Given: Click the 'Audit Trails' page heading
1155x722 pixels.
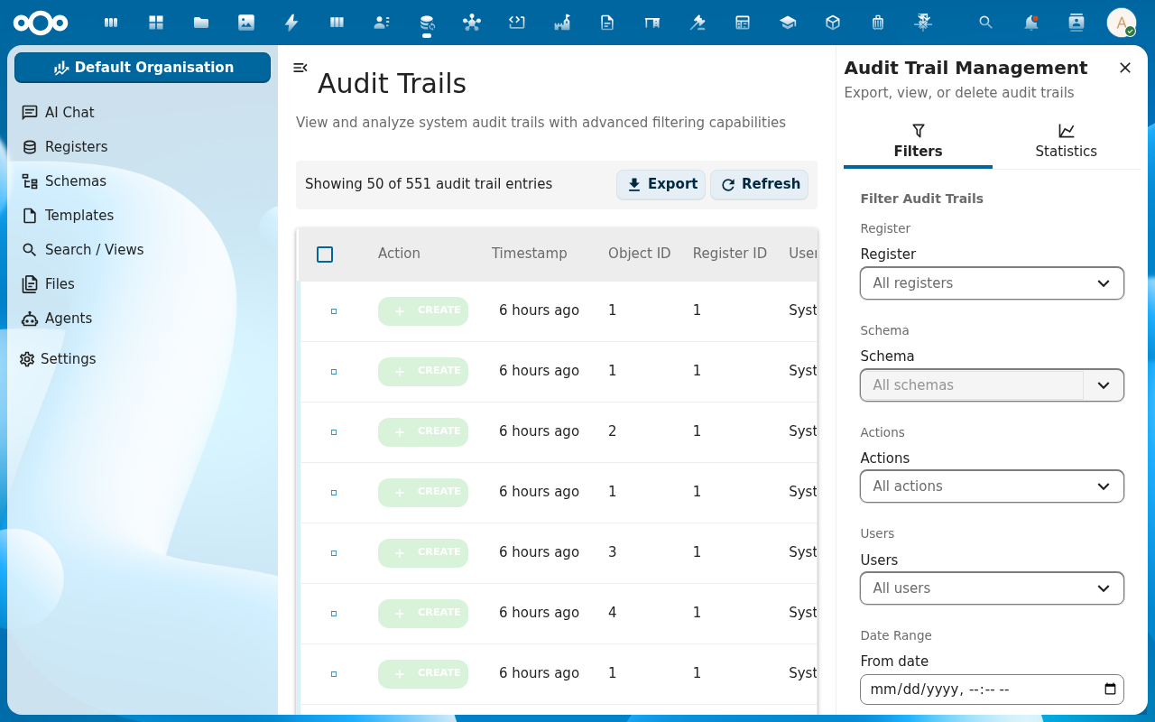Looking at the screenshot, I should [x=392, y=84].
